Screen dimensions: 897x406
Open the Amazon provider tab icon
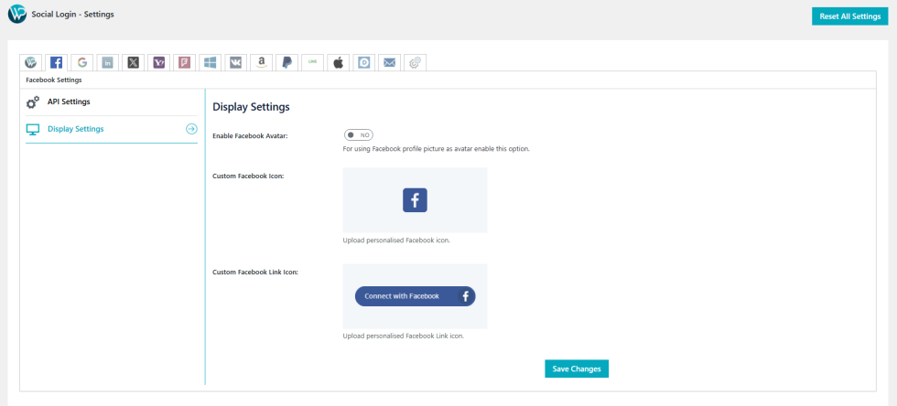point(262,62)
